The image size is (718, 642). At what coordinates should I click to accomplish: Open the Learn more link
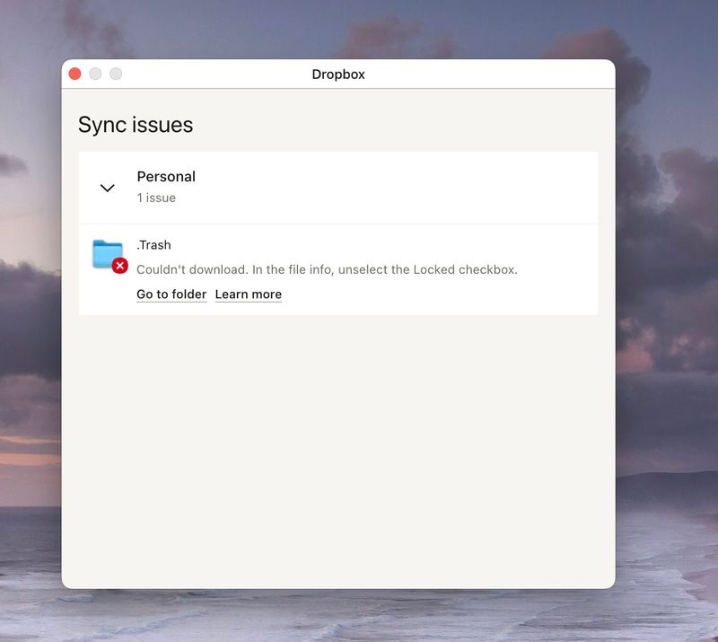249,295
